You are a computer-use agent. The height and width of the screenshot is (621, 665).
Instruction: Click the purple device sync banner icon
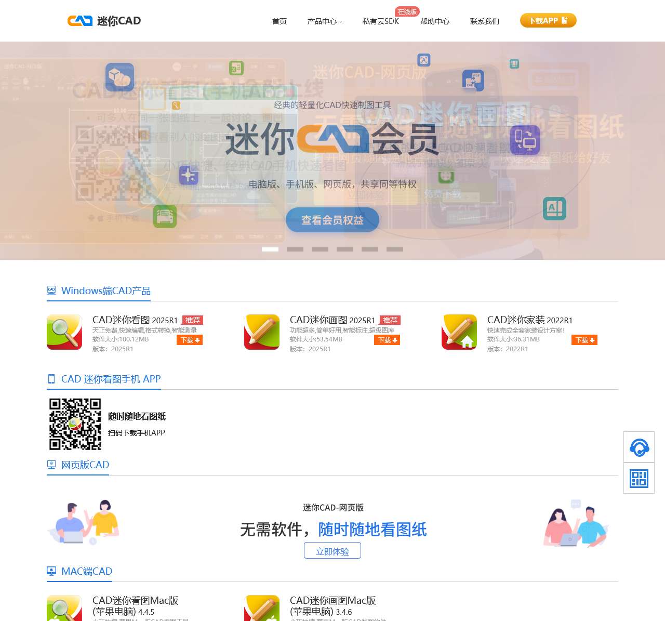(x=525, y=140)
